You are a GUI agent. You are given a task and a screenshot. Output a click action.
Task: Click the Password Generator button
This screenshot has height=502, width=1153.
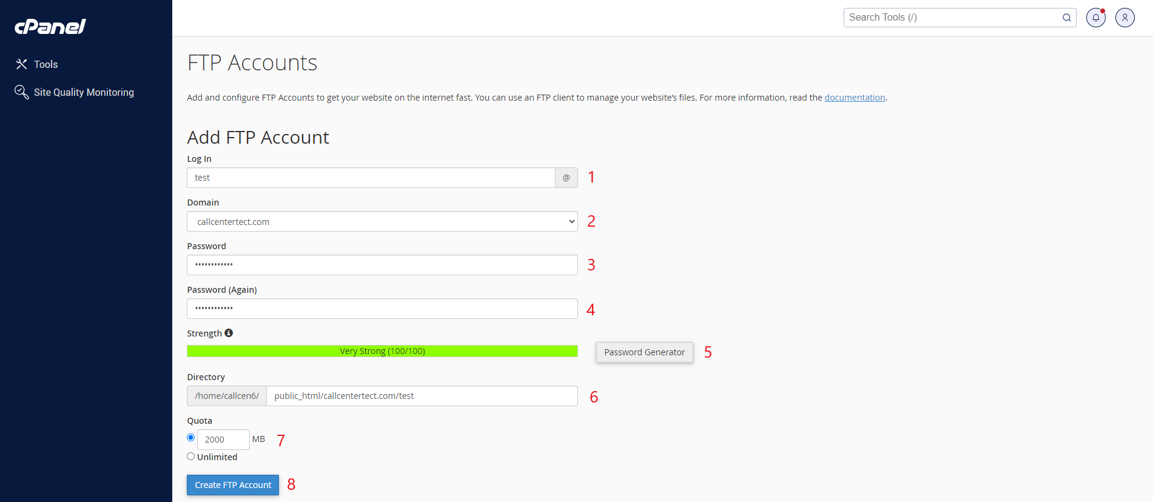coord(644,352)
